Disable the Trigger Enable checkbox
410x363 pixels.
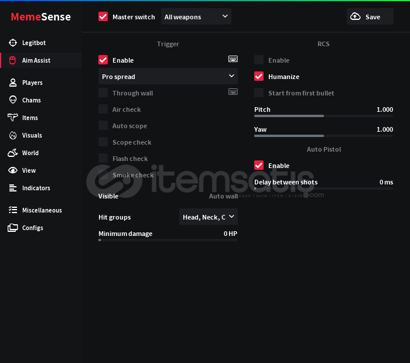click(x=103, y=60)
